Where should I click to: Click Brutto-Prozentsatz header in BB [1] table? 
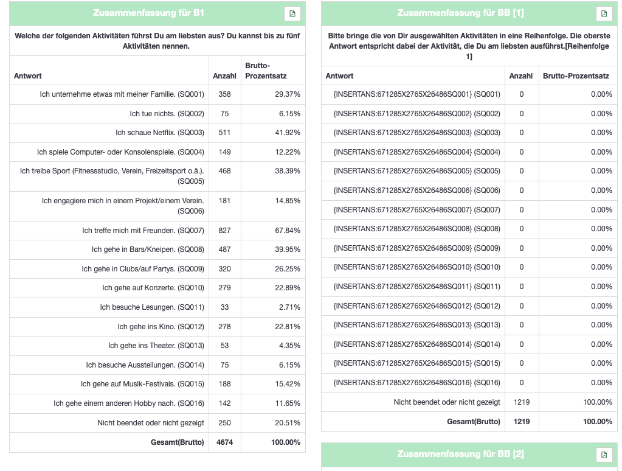point(576,76)
